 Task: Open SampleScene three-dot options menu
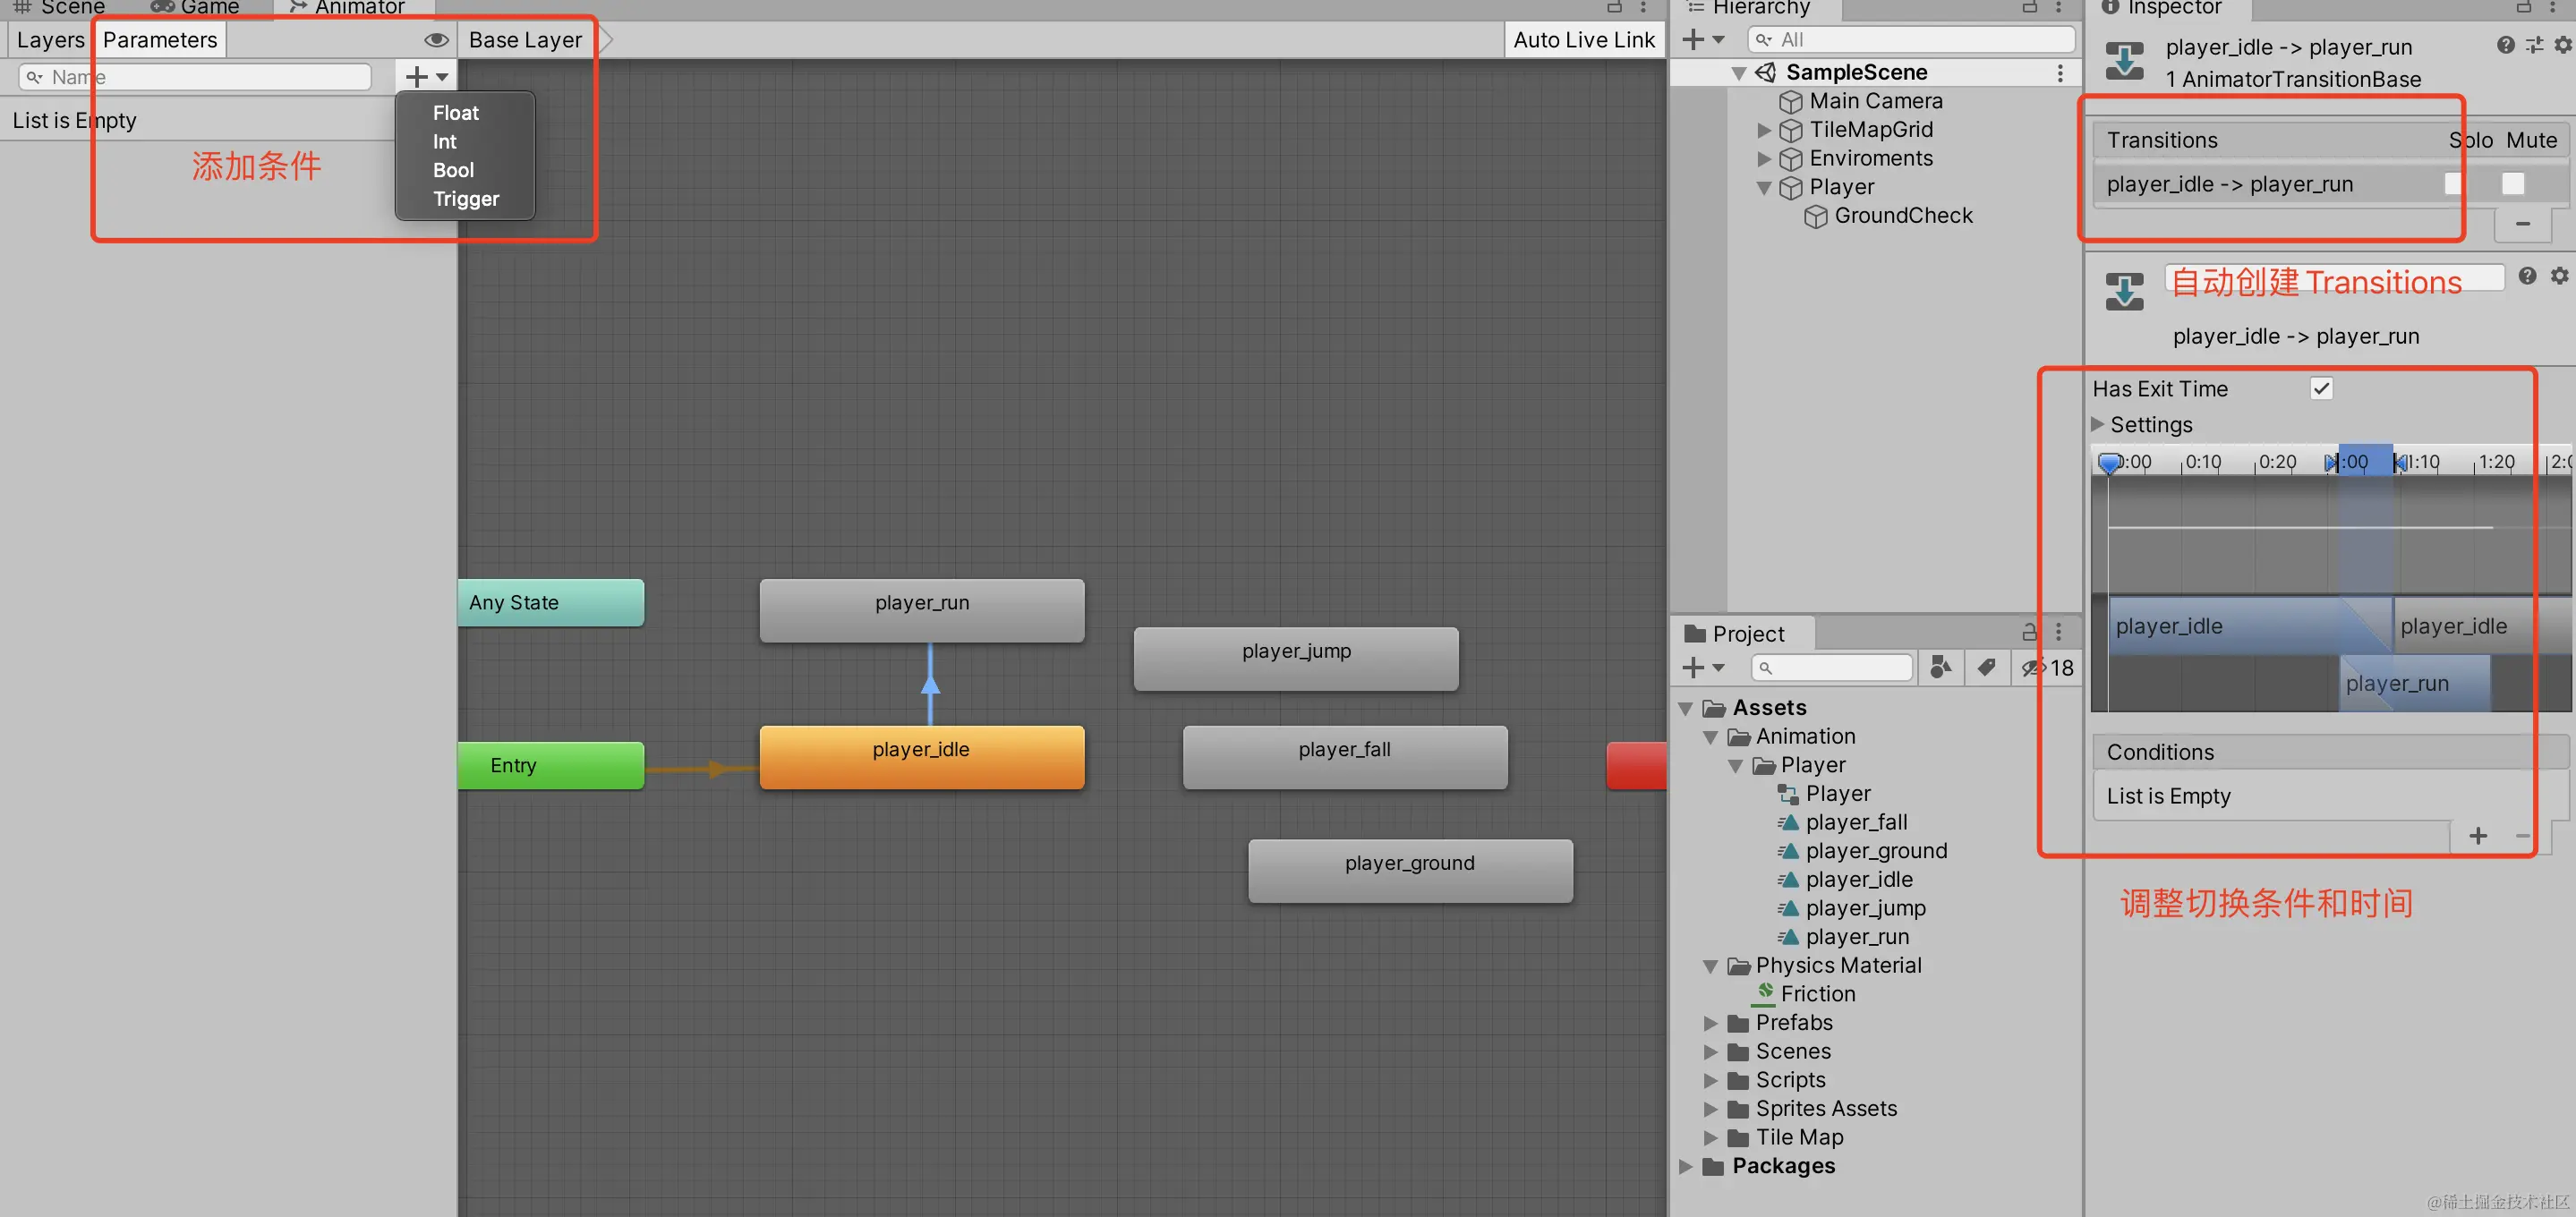(x=2059, y=73)
